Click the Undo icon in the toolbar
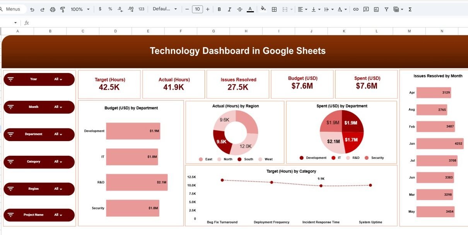 click(x=32, y=9)
